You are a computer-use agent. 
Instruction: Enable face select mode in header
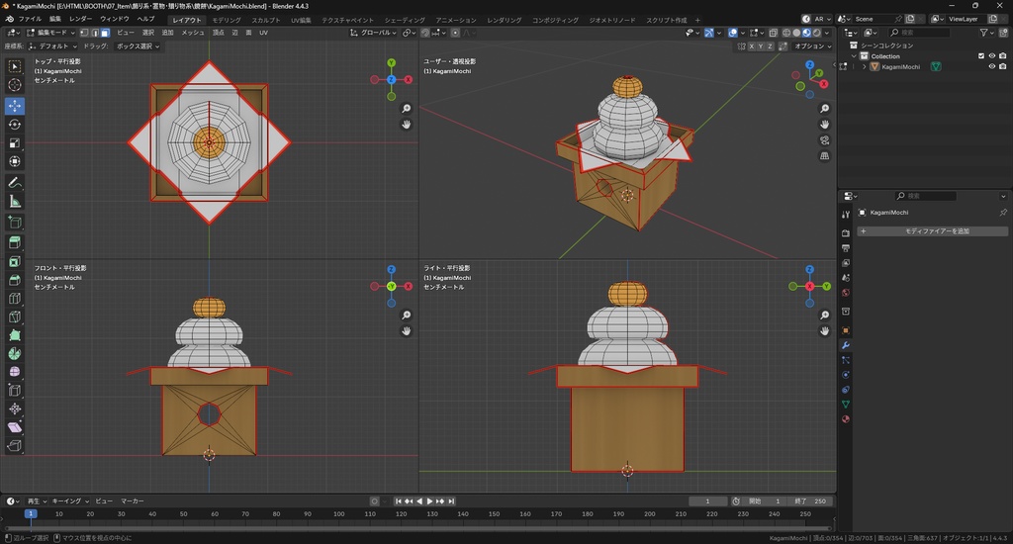coord(107,33)
